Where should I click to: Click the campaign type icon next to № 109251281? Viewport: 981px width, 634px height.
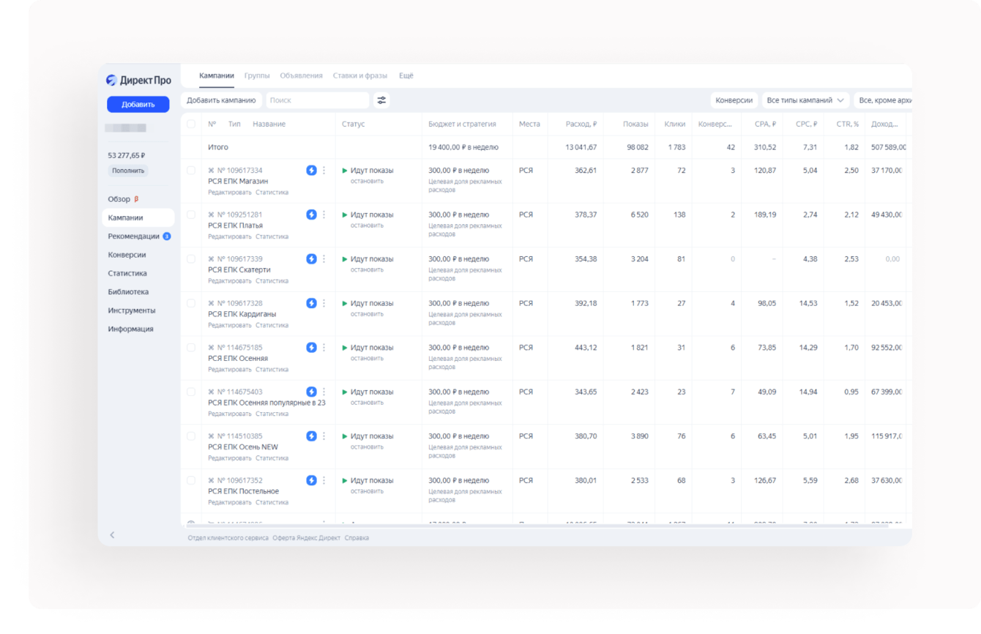coord(212,215)
